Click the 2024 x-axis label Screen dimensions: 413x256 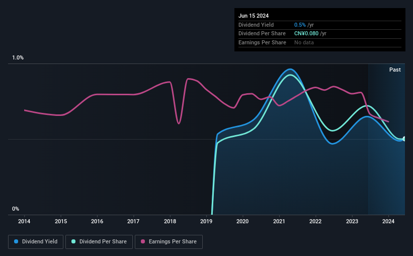point(388,221)
